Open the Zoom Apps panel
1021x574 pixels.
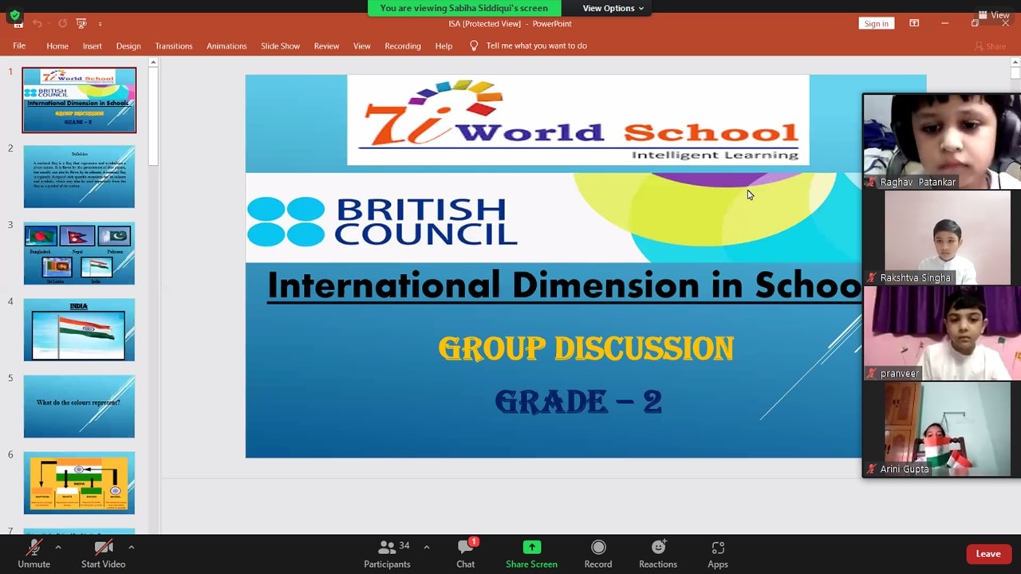(718, 554)
